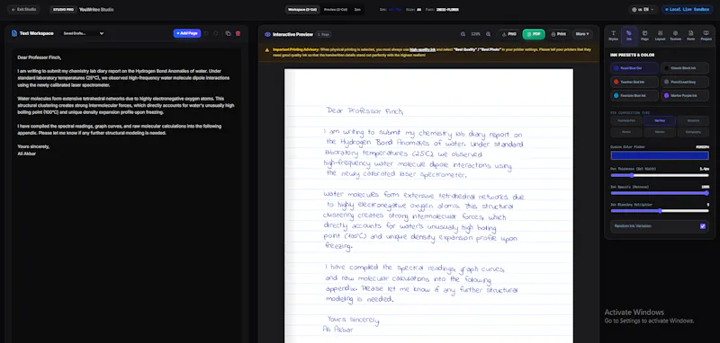Click the Exit Studio back button
Screen dimensions: 720x343
(x=24, y=9)
